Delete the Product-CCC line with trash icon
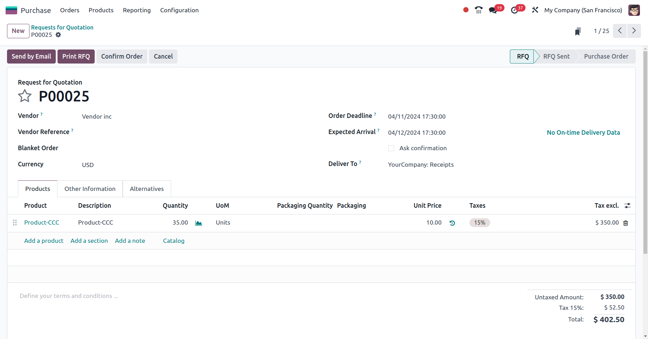The image size is (648, 339). tap(626, 223)
